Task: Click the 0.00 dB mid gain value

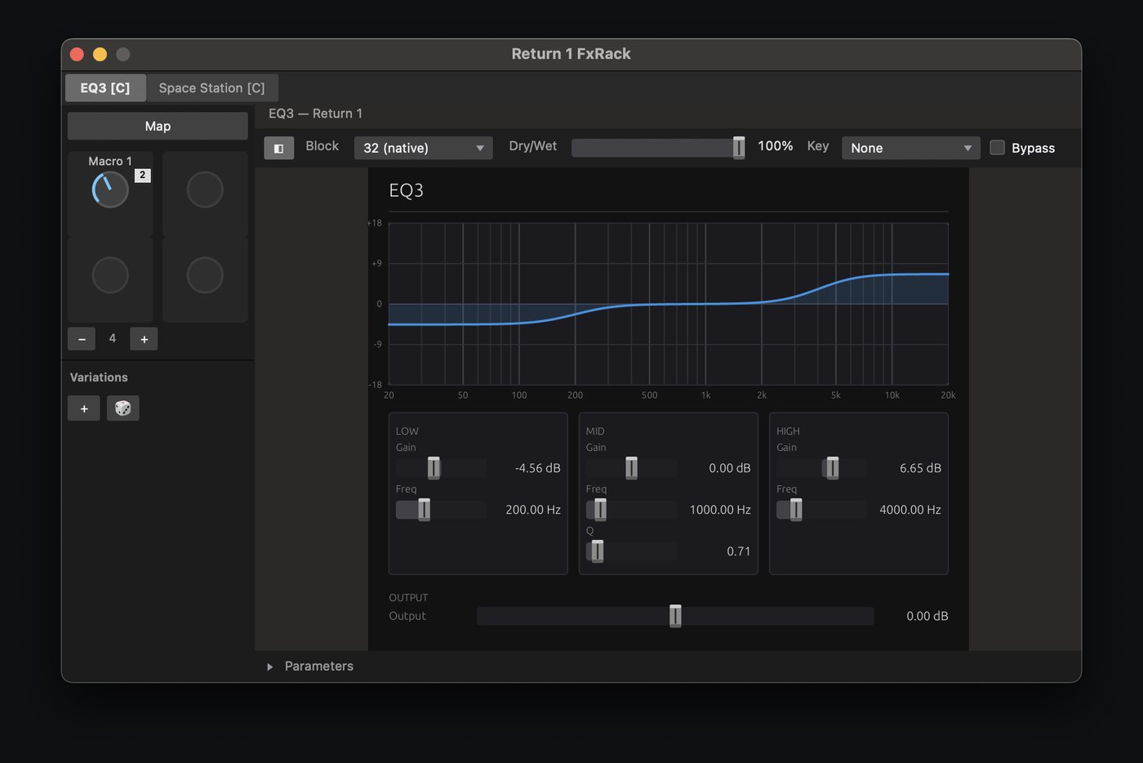Action: pyautogui.click(x=730, y=468)
